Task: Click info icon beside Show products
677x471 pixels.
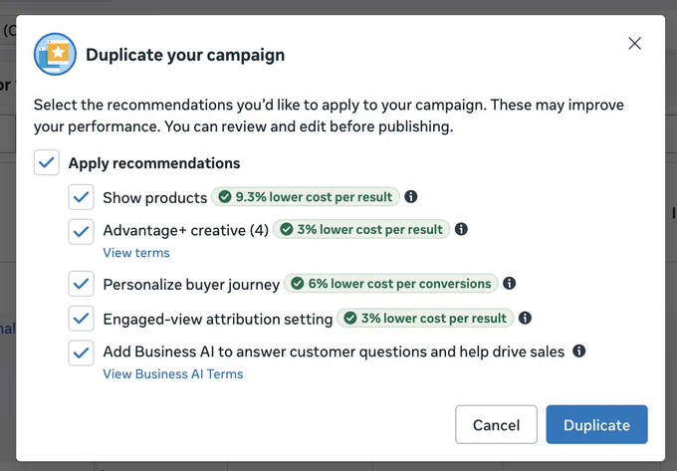Action: tap(410, 197)
